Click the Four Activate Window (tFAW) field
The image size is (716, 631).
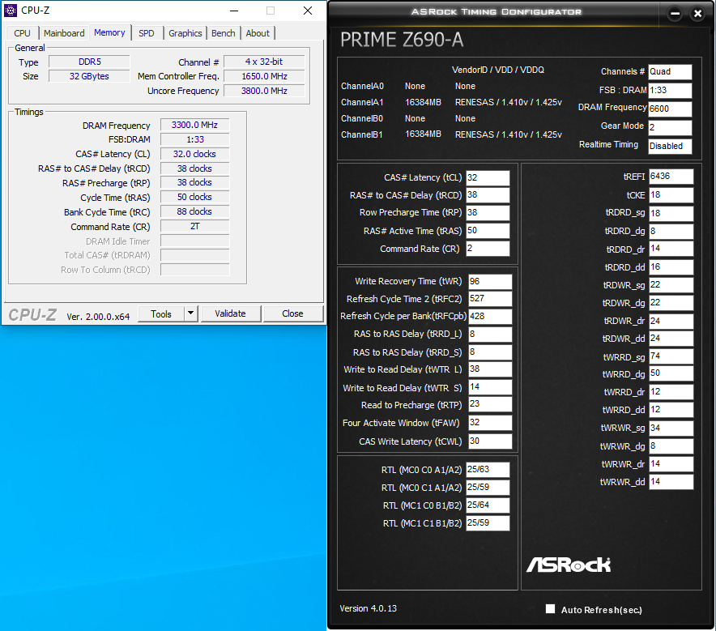point(490,423)
